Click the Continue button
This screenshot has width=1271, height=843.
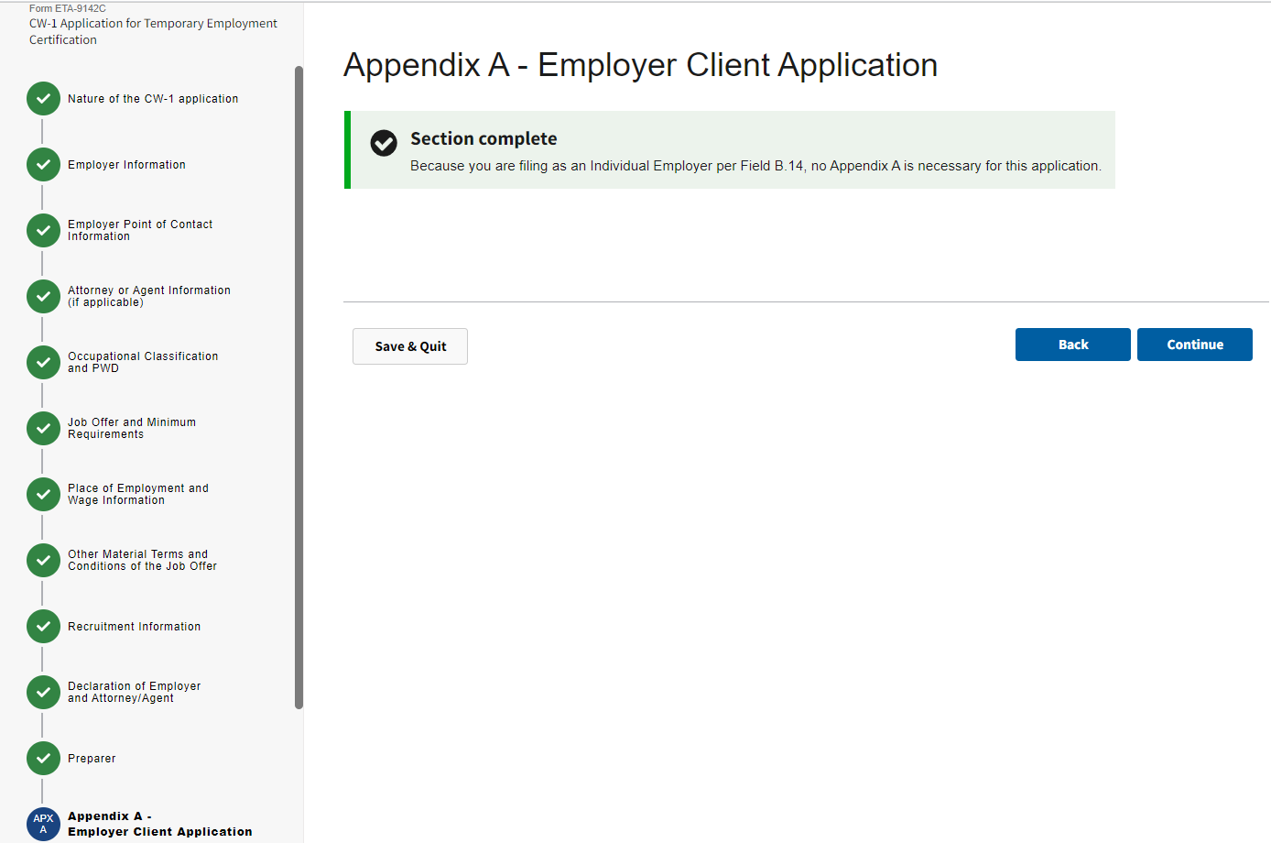1194,345
